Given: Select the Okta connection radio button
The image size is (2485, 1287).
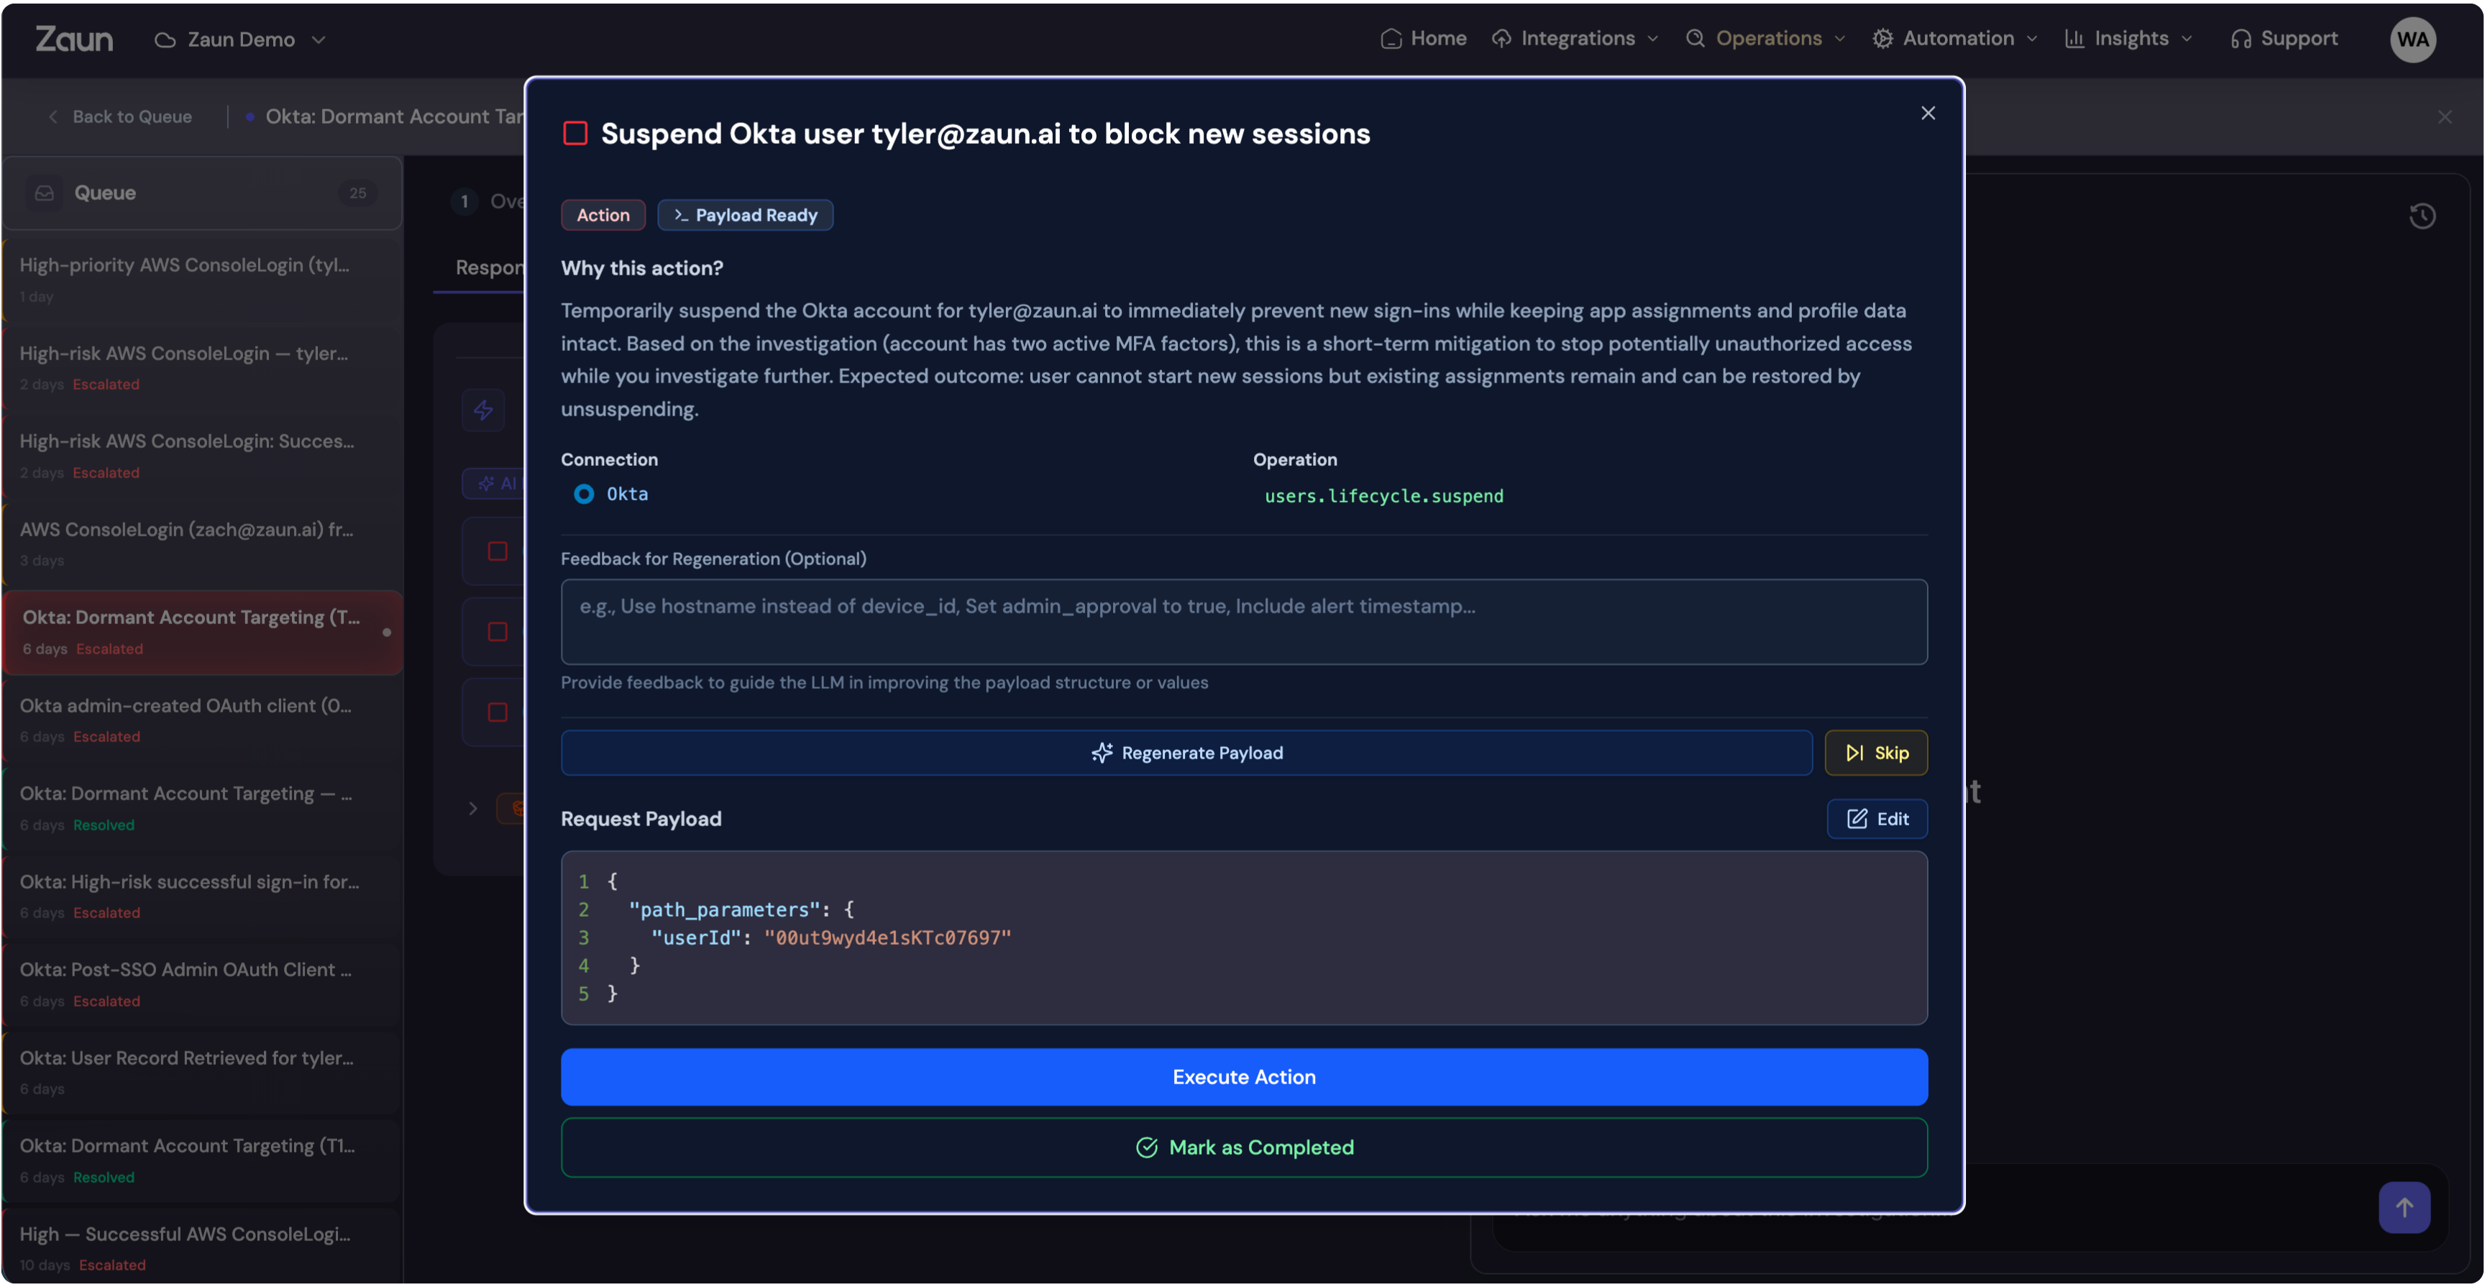Looking at the screenshot, I should click(584, 494).
